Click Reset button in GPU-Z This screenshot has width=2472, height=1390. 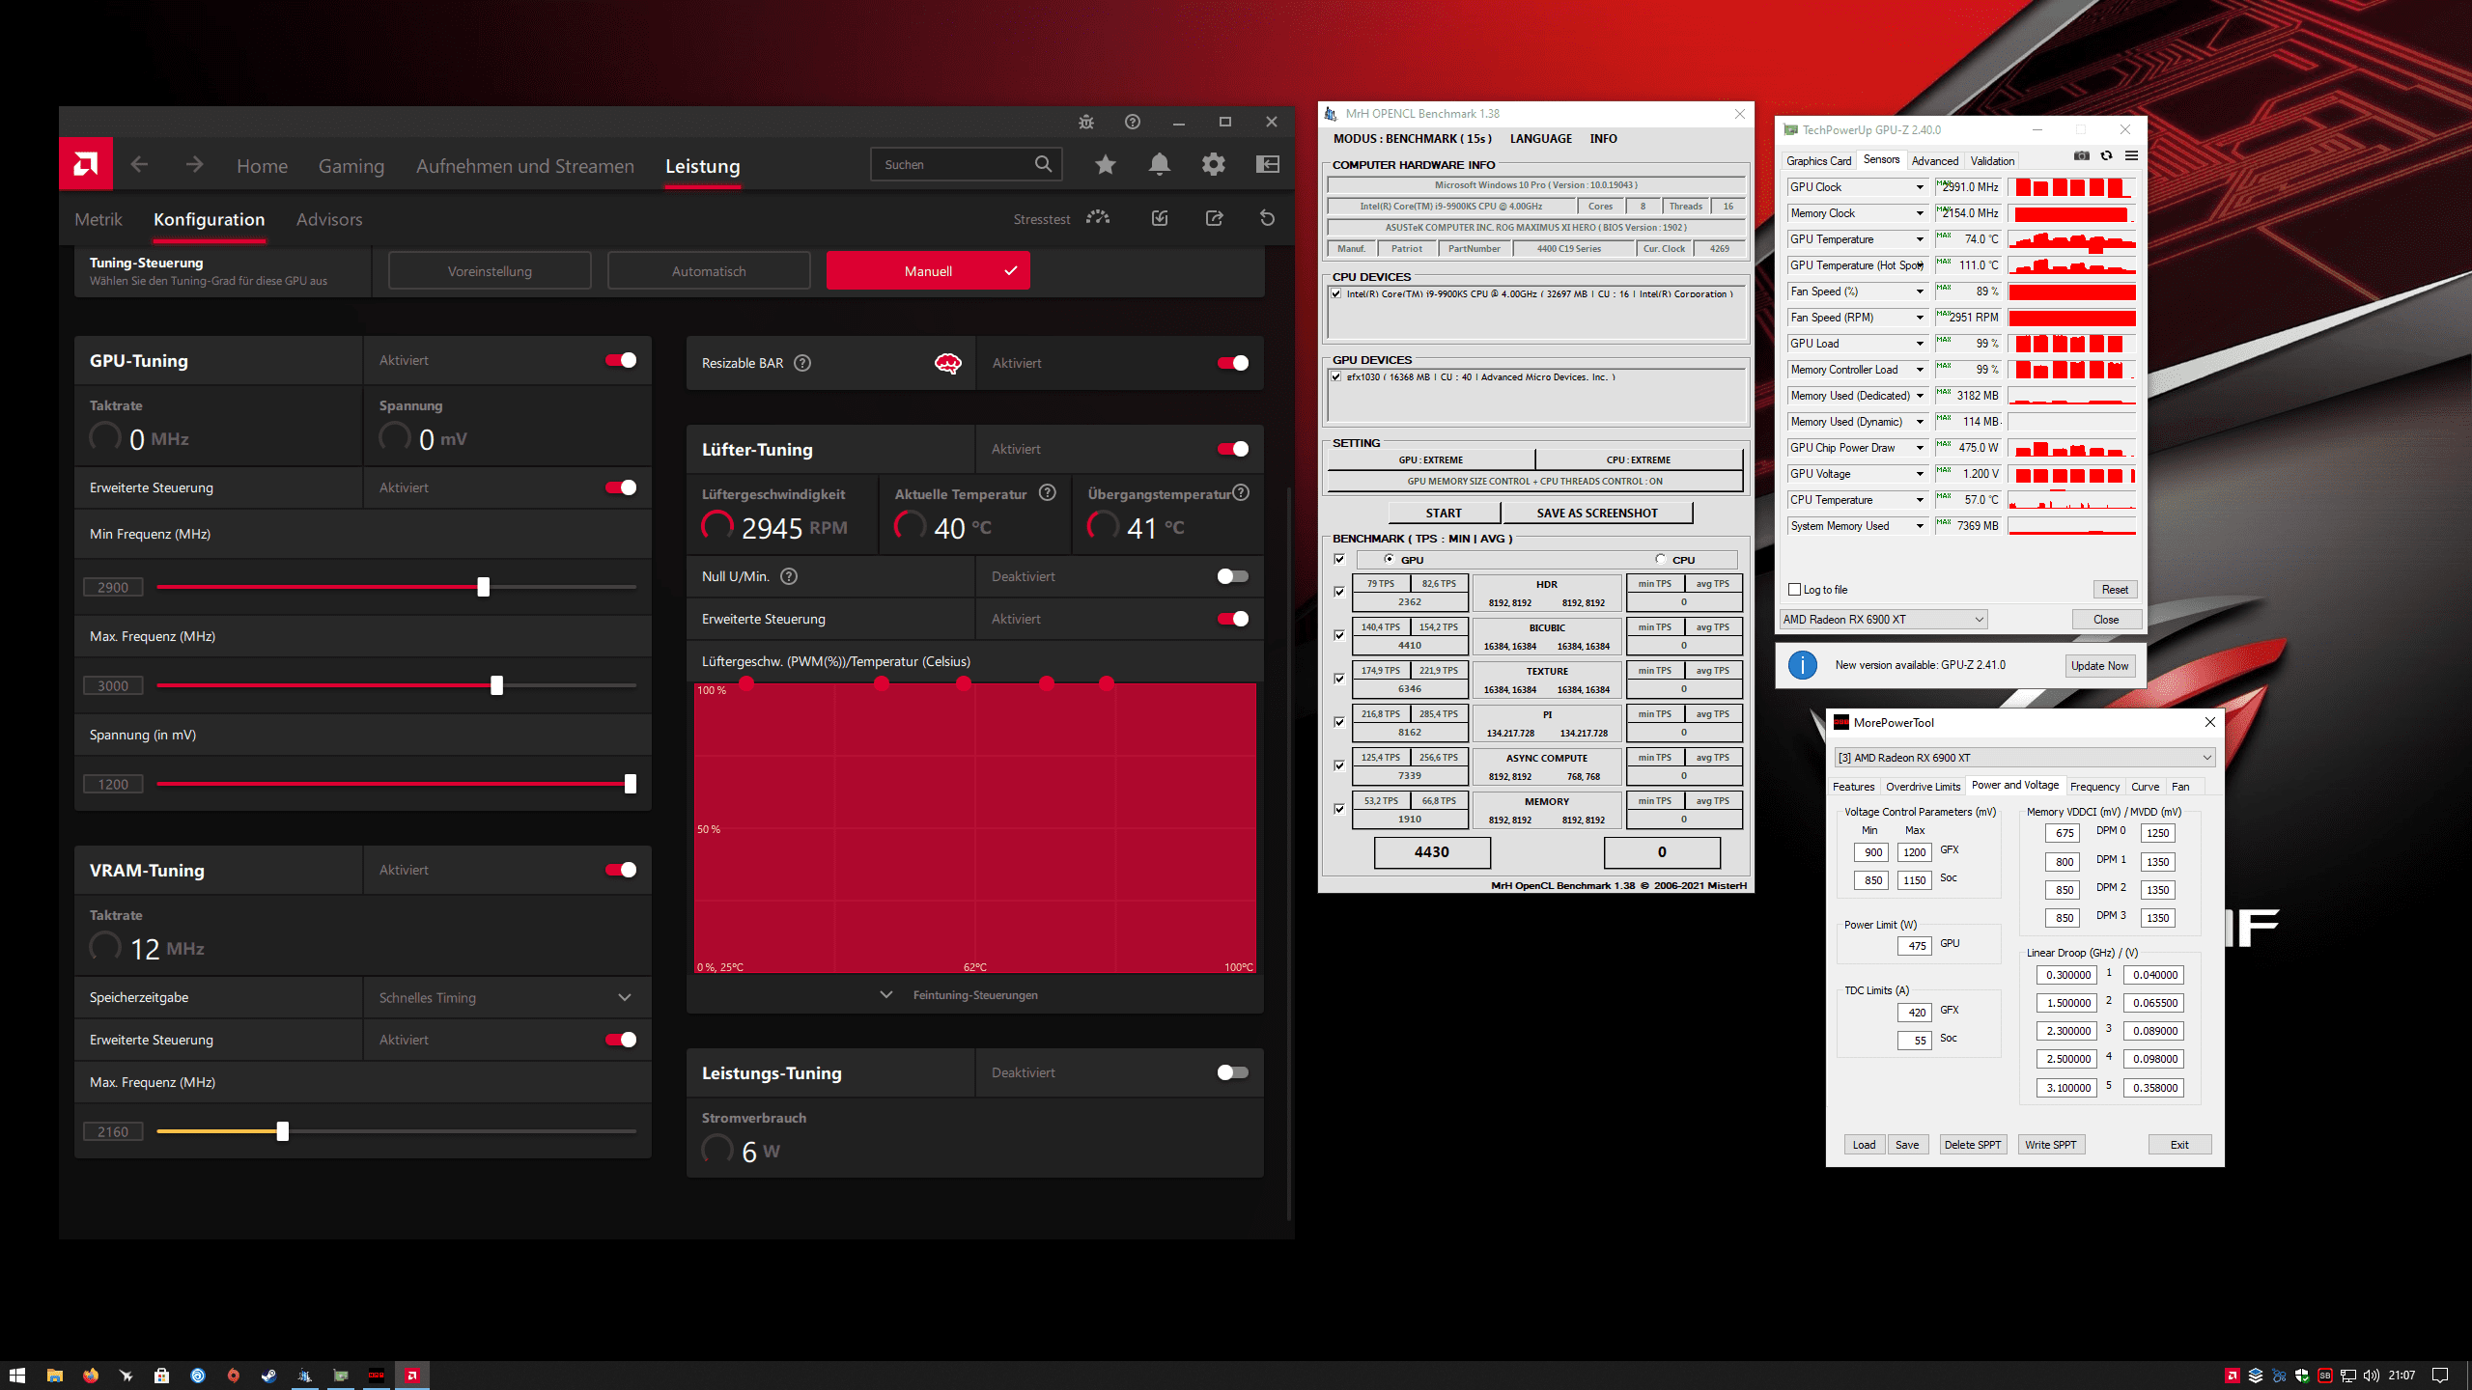click(x=2115, y=590)
